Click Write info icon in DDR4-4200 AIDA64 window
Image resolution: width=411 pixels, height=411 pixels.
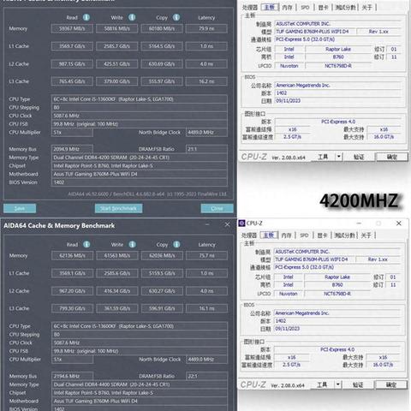click(132, 17)
